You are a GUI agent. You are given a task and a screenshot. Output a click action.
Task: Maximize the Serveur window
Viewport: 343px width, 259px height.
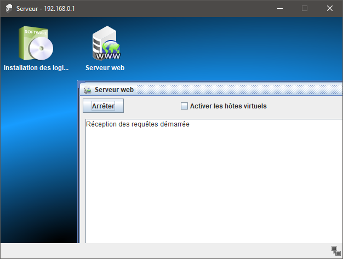305,9
